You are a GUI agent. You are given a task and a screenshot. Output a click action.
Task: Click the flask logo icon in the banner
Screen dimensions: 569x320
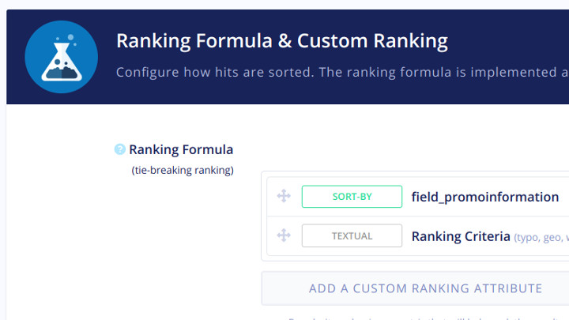tap(62, 57)
